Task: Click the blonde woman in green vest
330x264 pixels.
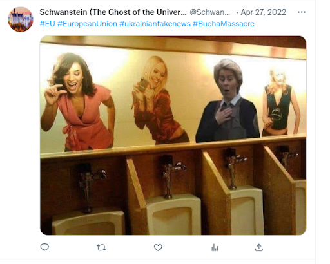Action: 279,103
